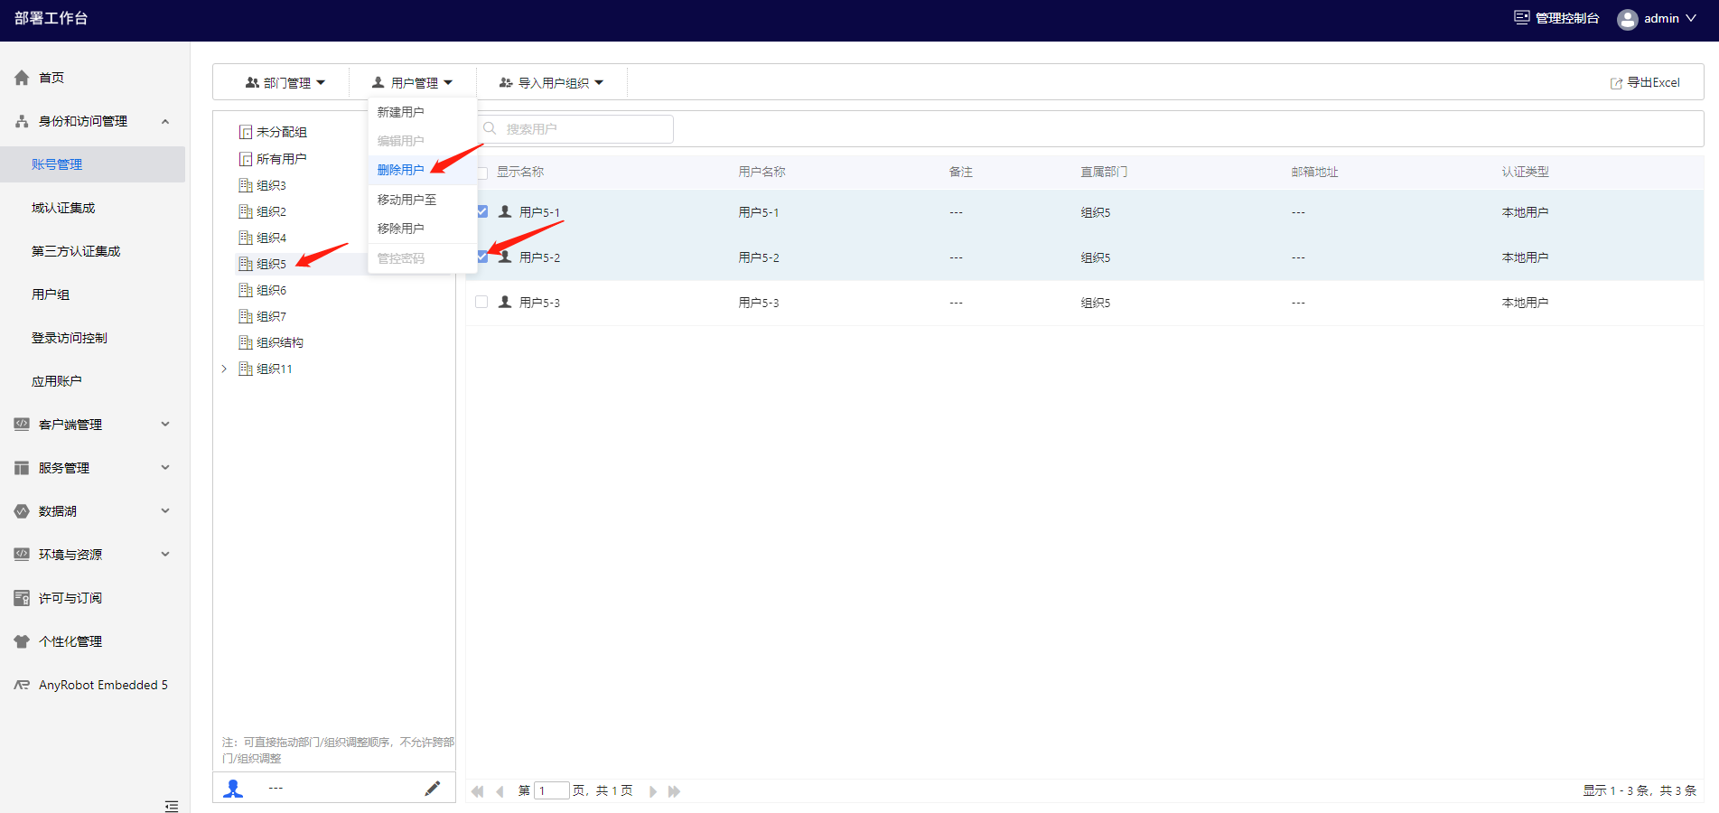Viewport: 1719px width, 813px height.
Task: Uncheck the 用户5-1 row checkbox
Action: click(x=481, y=211)
